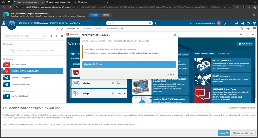Screen dimensions: 258x138
Task: Click the xShape info icon
Action: pos(113,94)
